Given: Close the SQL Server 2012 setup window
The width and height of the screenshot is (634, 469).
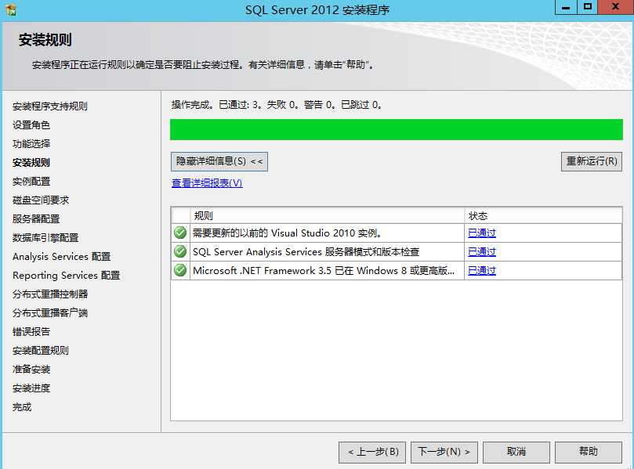Looking at the screenshot, I should 615,7.
